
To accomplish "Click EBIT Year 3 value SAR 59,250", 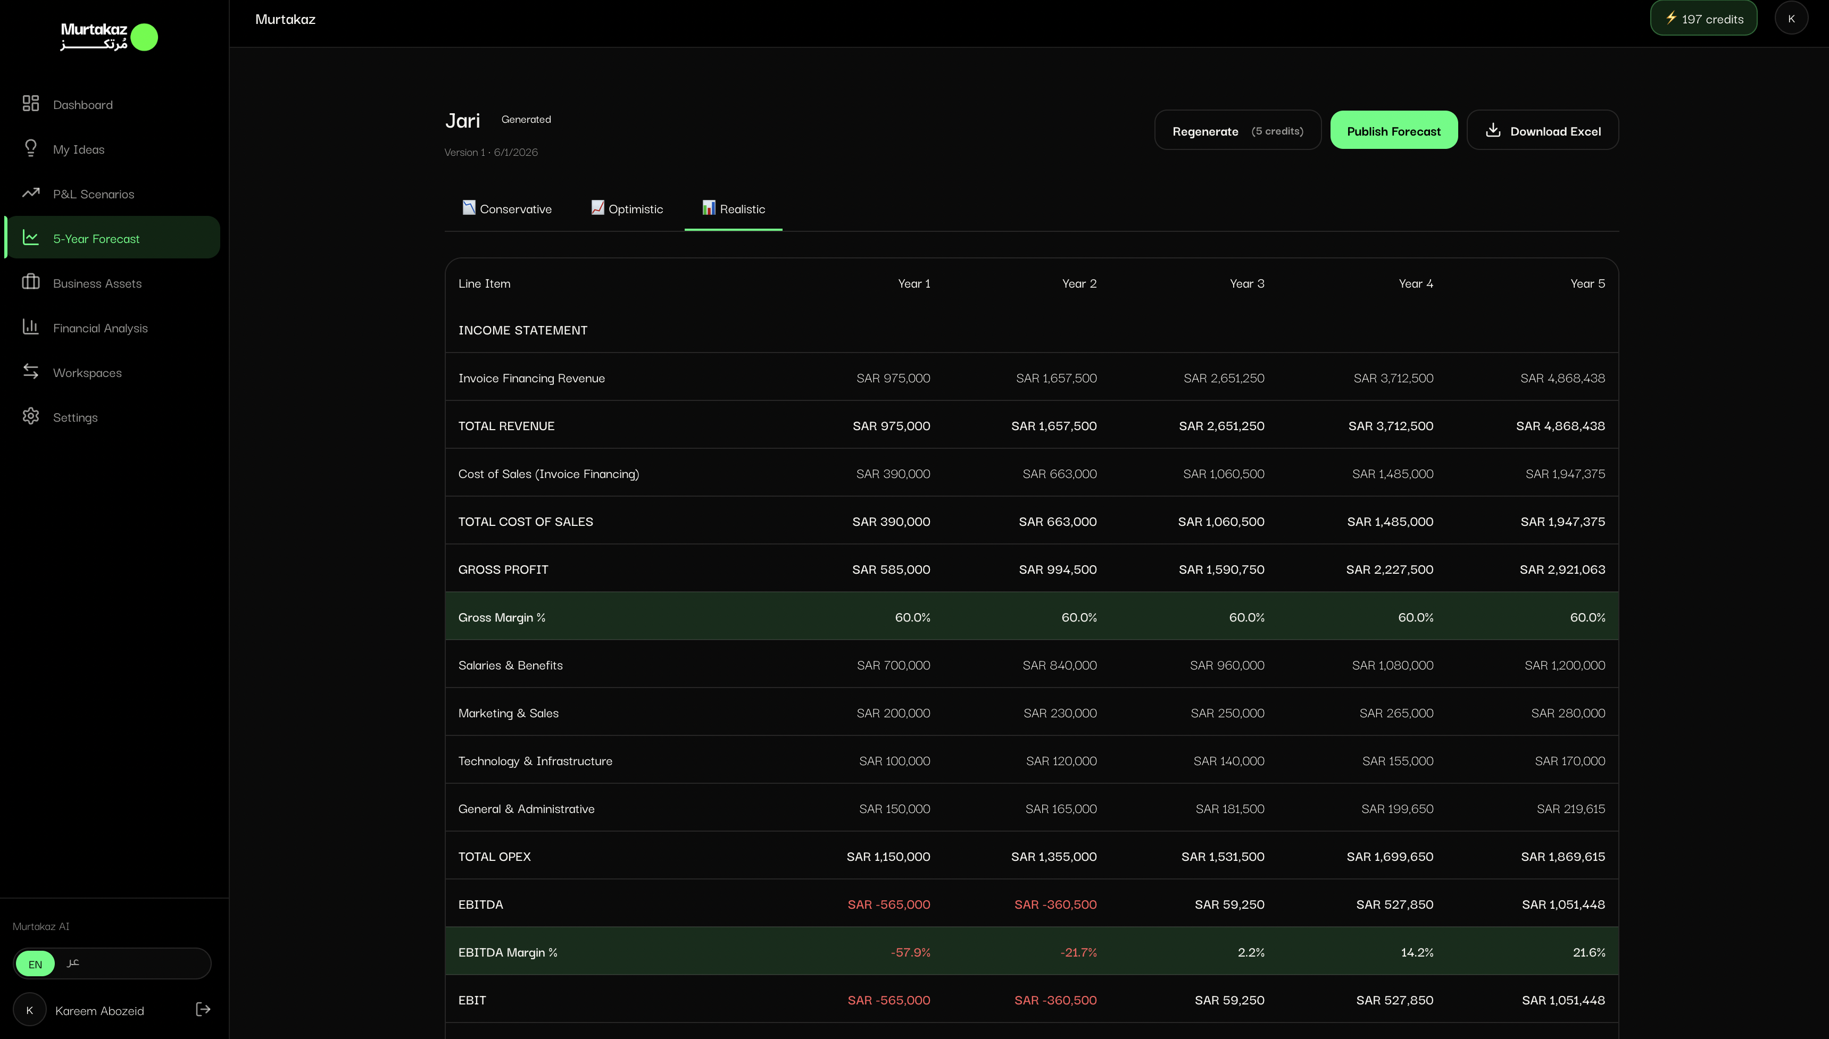I will coord(1229,1000).
